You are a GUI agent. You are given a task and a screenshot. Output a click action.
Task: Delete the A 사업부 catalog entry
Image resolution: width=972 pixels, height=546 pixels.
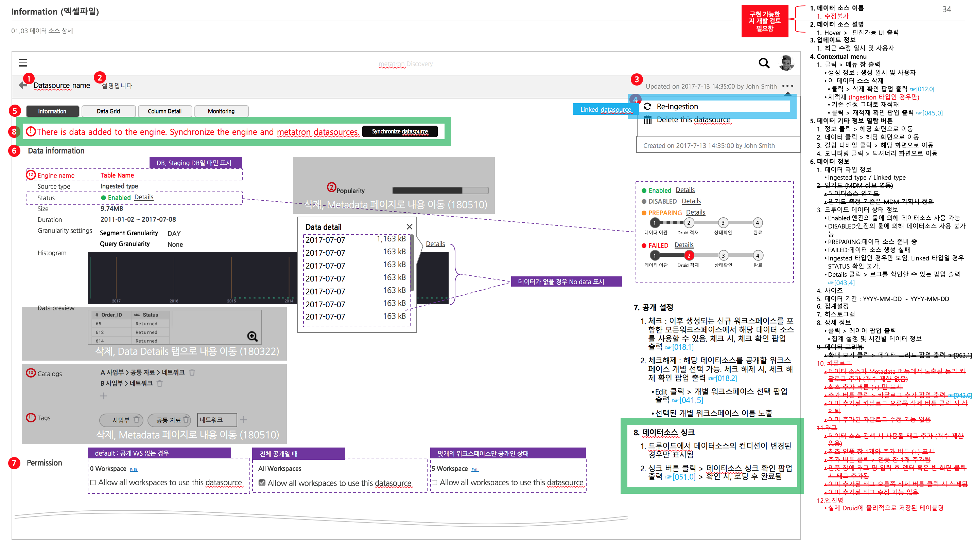click(x=192, y=372)
